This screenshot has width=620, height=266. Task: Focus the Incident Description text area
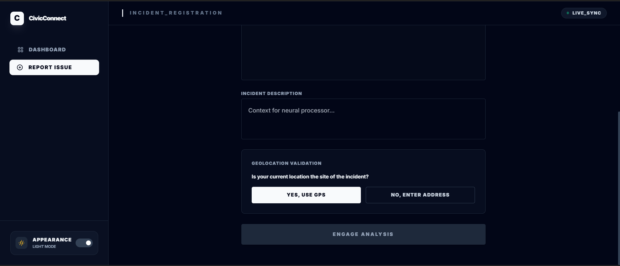click(363, 119)
